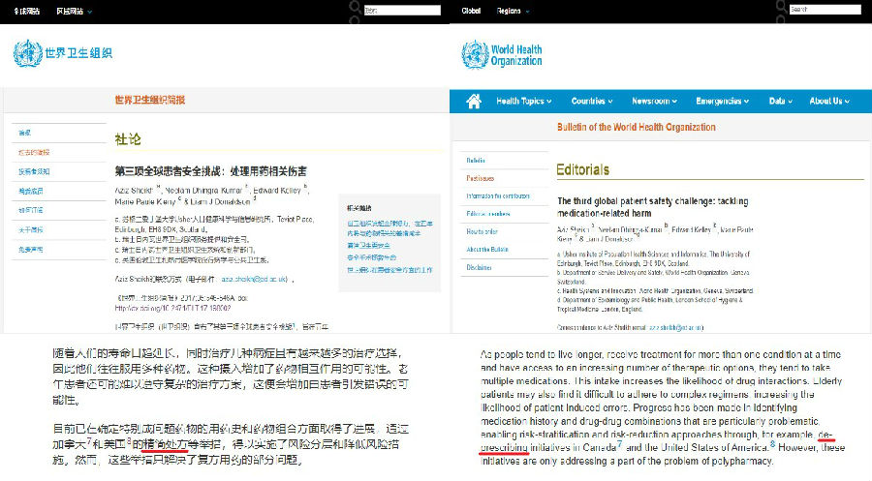Screen dimensions: 872x481
Task: Open the Emergencies menu
Action: pyautogui.click(x=723, y=102)
